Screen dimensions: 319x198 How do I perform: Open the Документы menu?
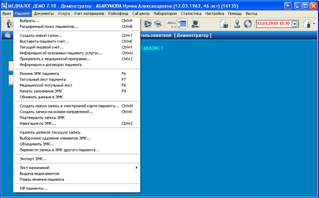44,14
